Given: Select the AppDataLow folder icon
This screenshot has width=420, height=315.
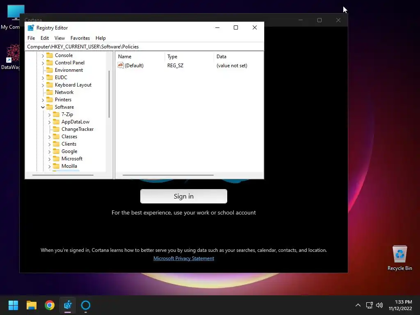Looking at the screenshot, I should 56,121.
